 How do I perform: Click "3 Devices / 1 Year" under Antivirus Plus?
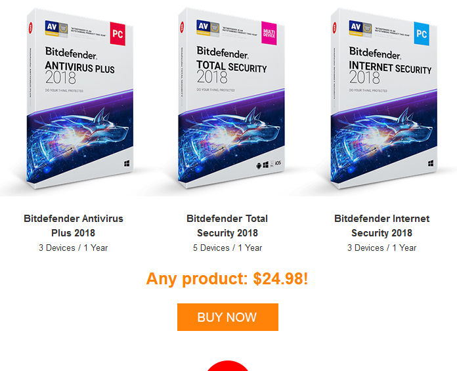click(74, 248)
